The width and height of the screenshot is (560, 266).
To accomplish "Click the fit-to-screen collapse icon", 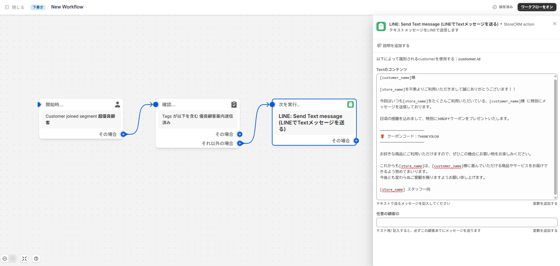I will (x=24, y=259).
